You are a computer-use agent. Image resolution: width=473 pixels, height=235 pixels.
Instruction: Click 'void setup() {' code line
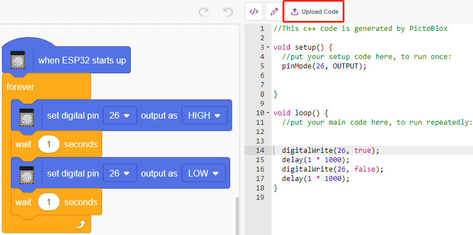coord(303,47)
